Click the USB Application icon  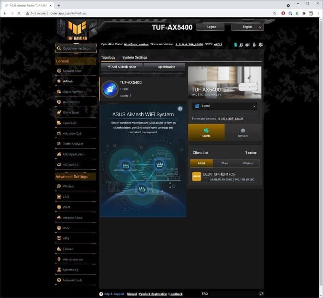pos(59,154)
